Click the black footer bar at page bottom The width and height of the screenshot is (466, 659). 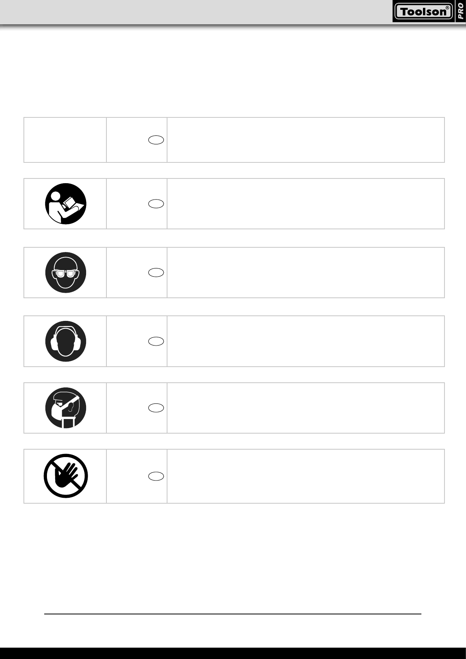tap(233, 653)
